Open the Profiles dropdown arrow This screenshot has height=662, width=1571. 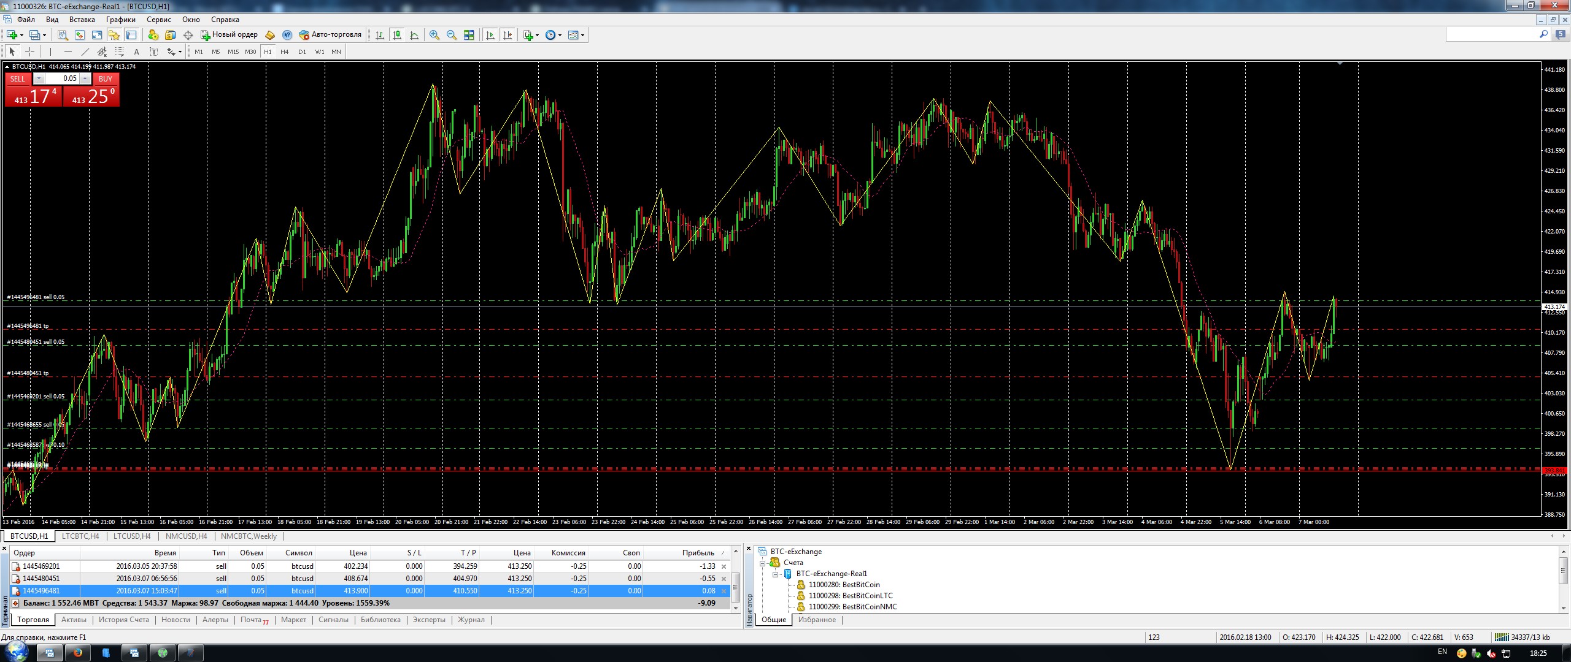(44, 35)
